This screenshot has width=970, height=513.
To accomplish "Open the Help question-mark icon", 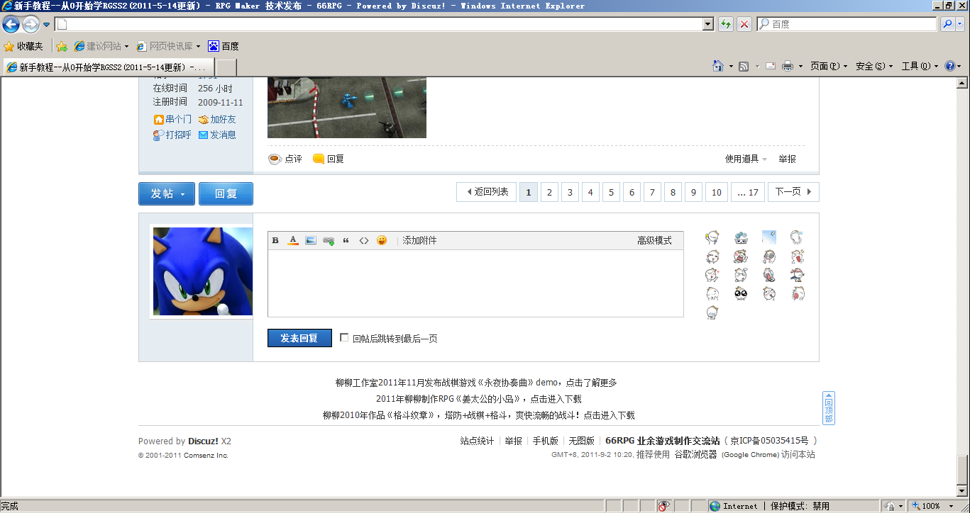I will (x=950, y=66).
